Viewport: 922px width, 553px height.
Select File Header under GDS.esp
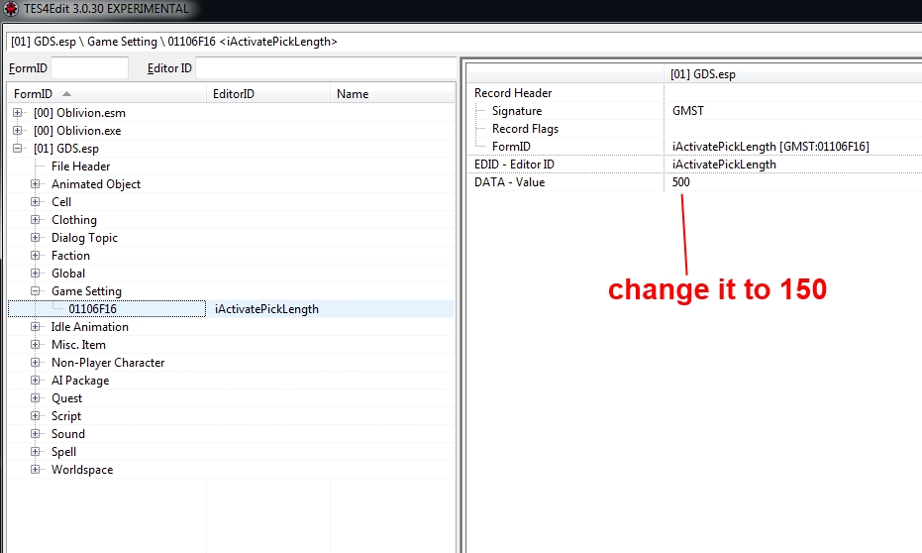coord(80,166)
